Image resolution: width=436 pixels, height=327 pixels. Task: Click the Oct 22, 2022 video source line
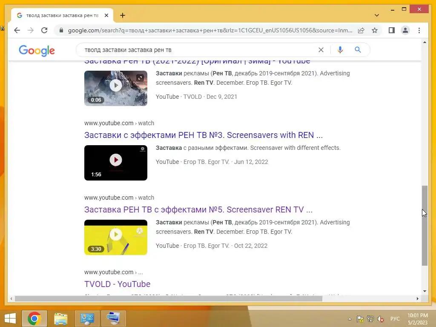(x=211, y=246)
